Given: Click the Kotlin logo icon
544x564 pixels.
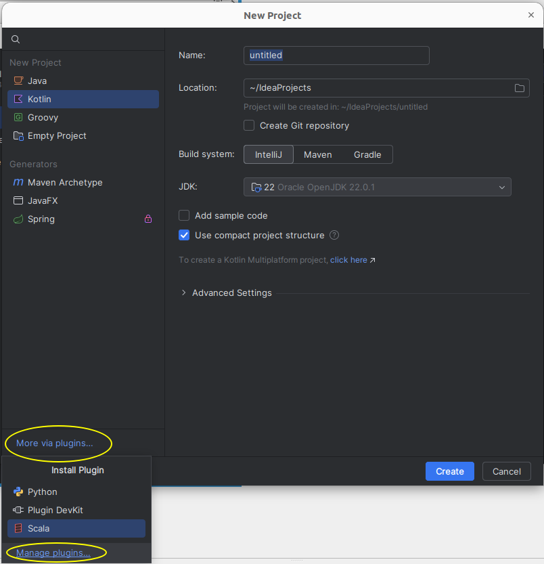Looking at the screenshot, I should [x=18, y=99].
